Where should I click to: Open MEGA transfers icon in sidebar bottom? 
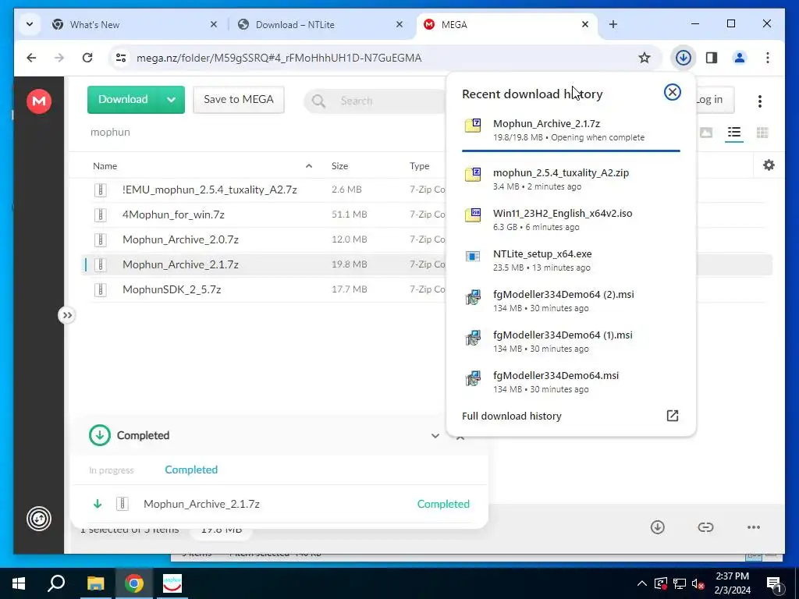pyautogui.click(x=39, y=519)
